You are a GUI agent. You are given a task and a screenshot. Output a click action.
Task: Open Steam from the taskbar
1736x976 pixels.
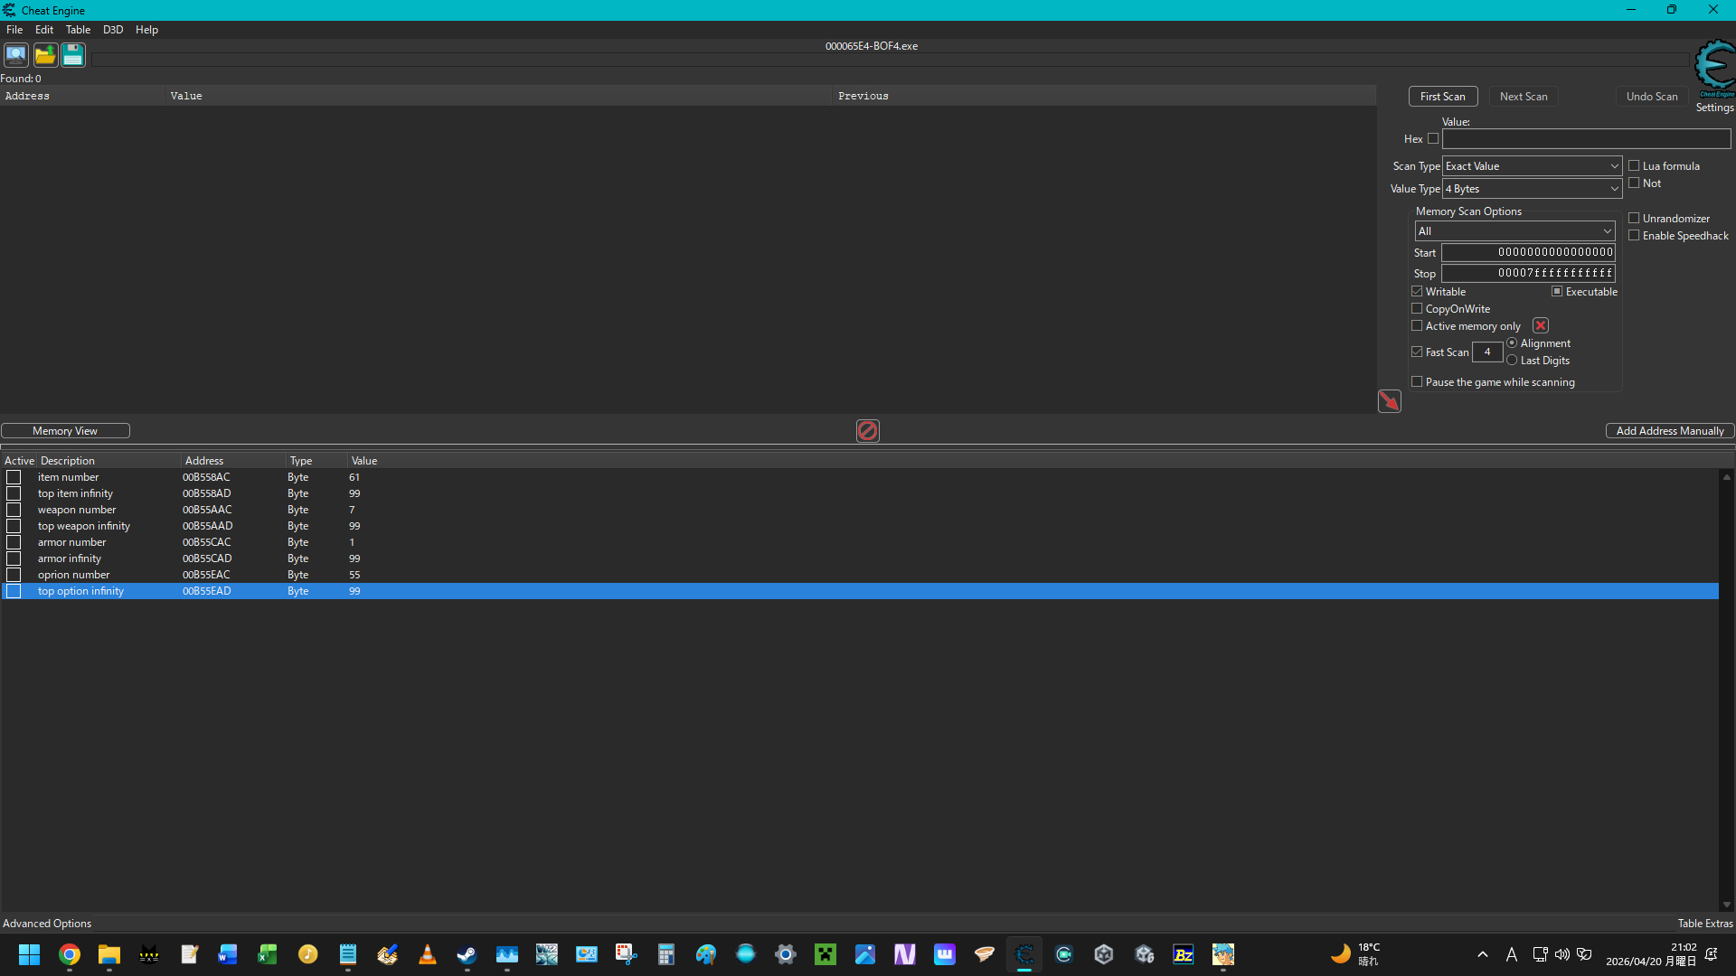(467, 954)
